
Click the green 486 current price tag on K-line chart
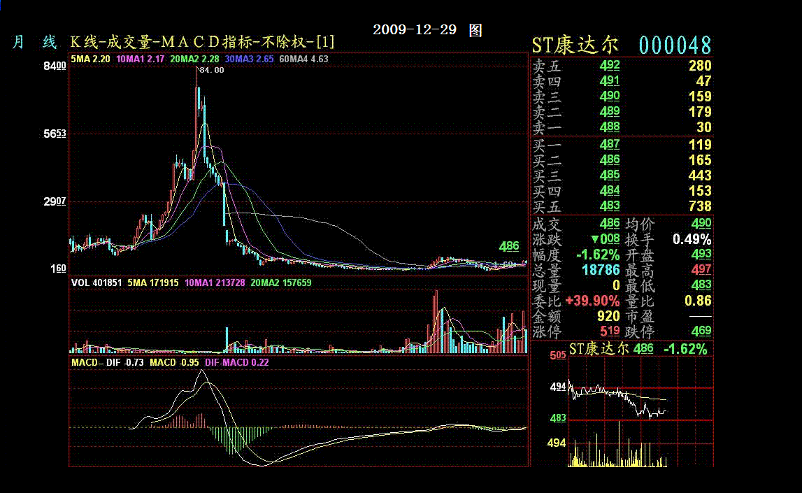[x=509, y=246]
